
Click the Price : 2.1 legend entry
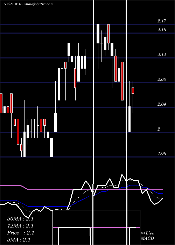pyautogui.click(x=20, y=233)
